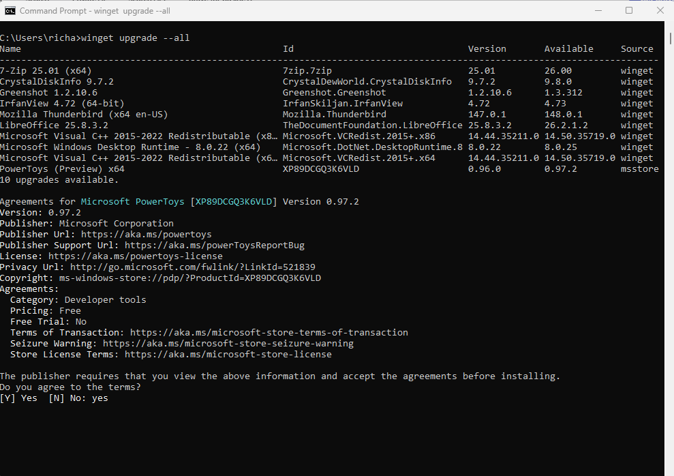Click the '10 upgrades available.' line
Image resolution: width=674 pixels, height=476 pixels.
tap(59, 180)
